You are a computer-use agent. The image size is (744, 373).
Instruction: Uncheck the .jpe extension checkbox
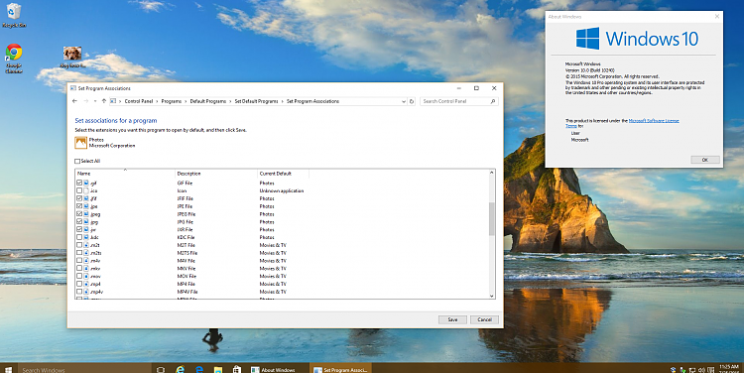79,206
